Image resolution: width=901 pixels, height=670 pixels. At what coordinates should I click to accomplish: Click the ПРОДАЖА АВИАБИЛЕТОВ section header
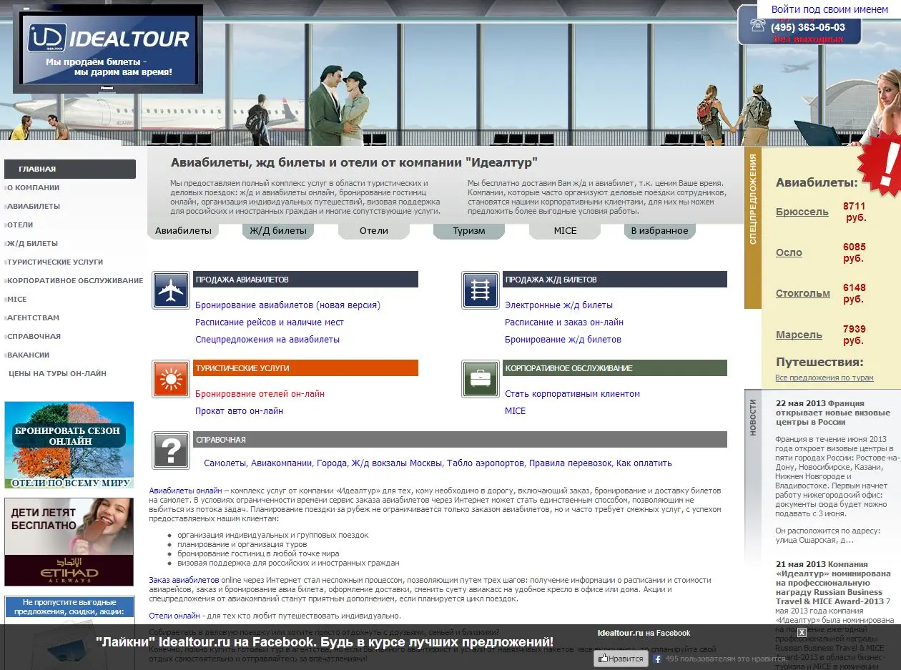click(306, 280)
